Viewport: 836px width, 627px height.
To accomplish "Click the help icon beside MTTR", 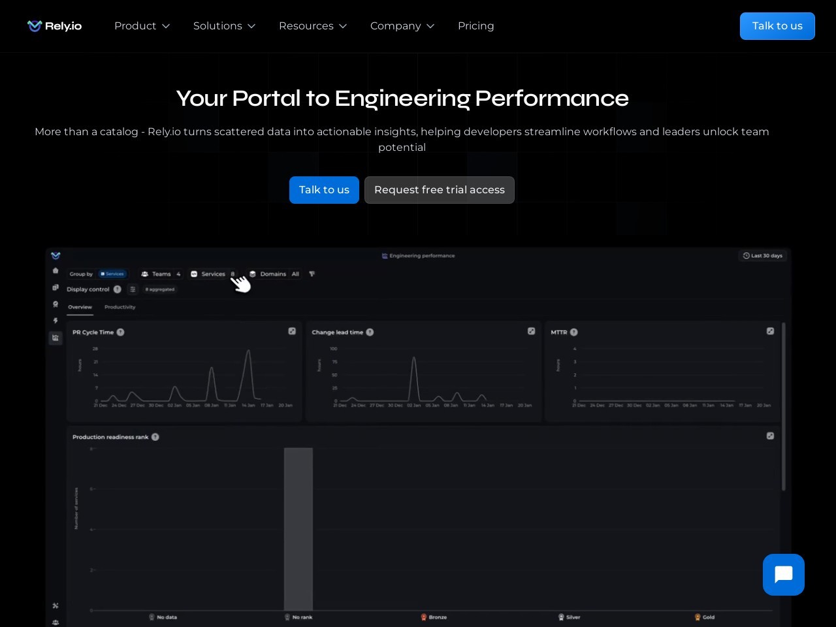I will point(574,332).
